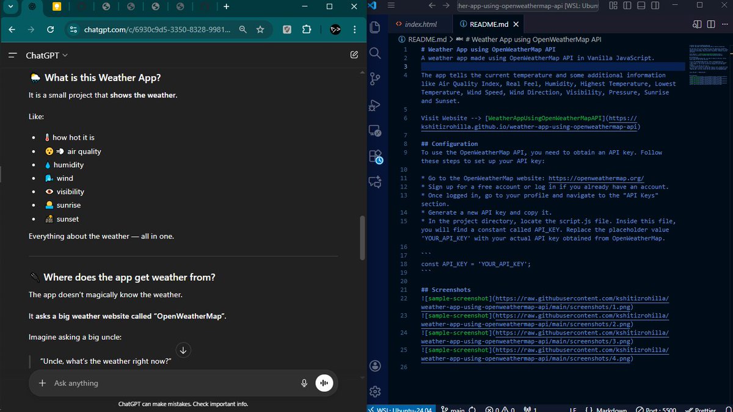Open the Customize Layout control in VS Code

coord(613,5)
